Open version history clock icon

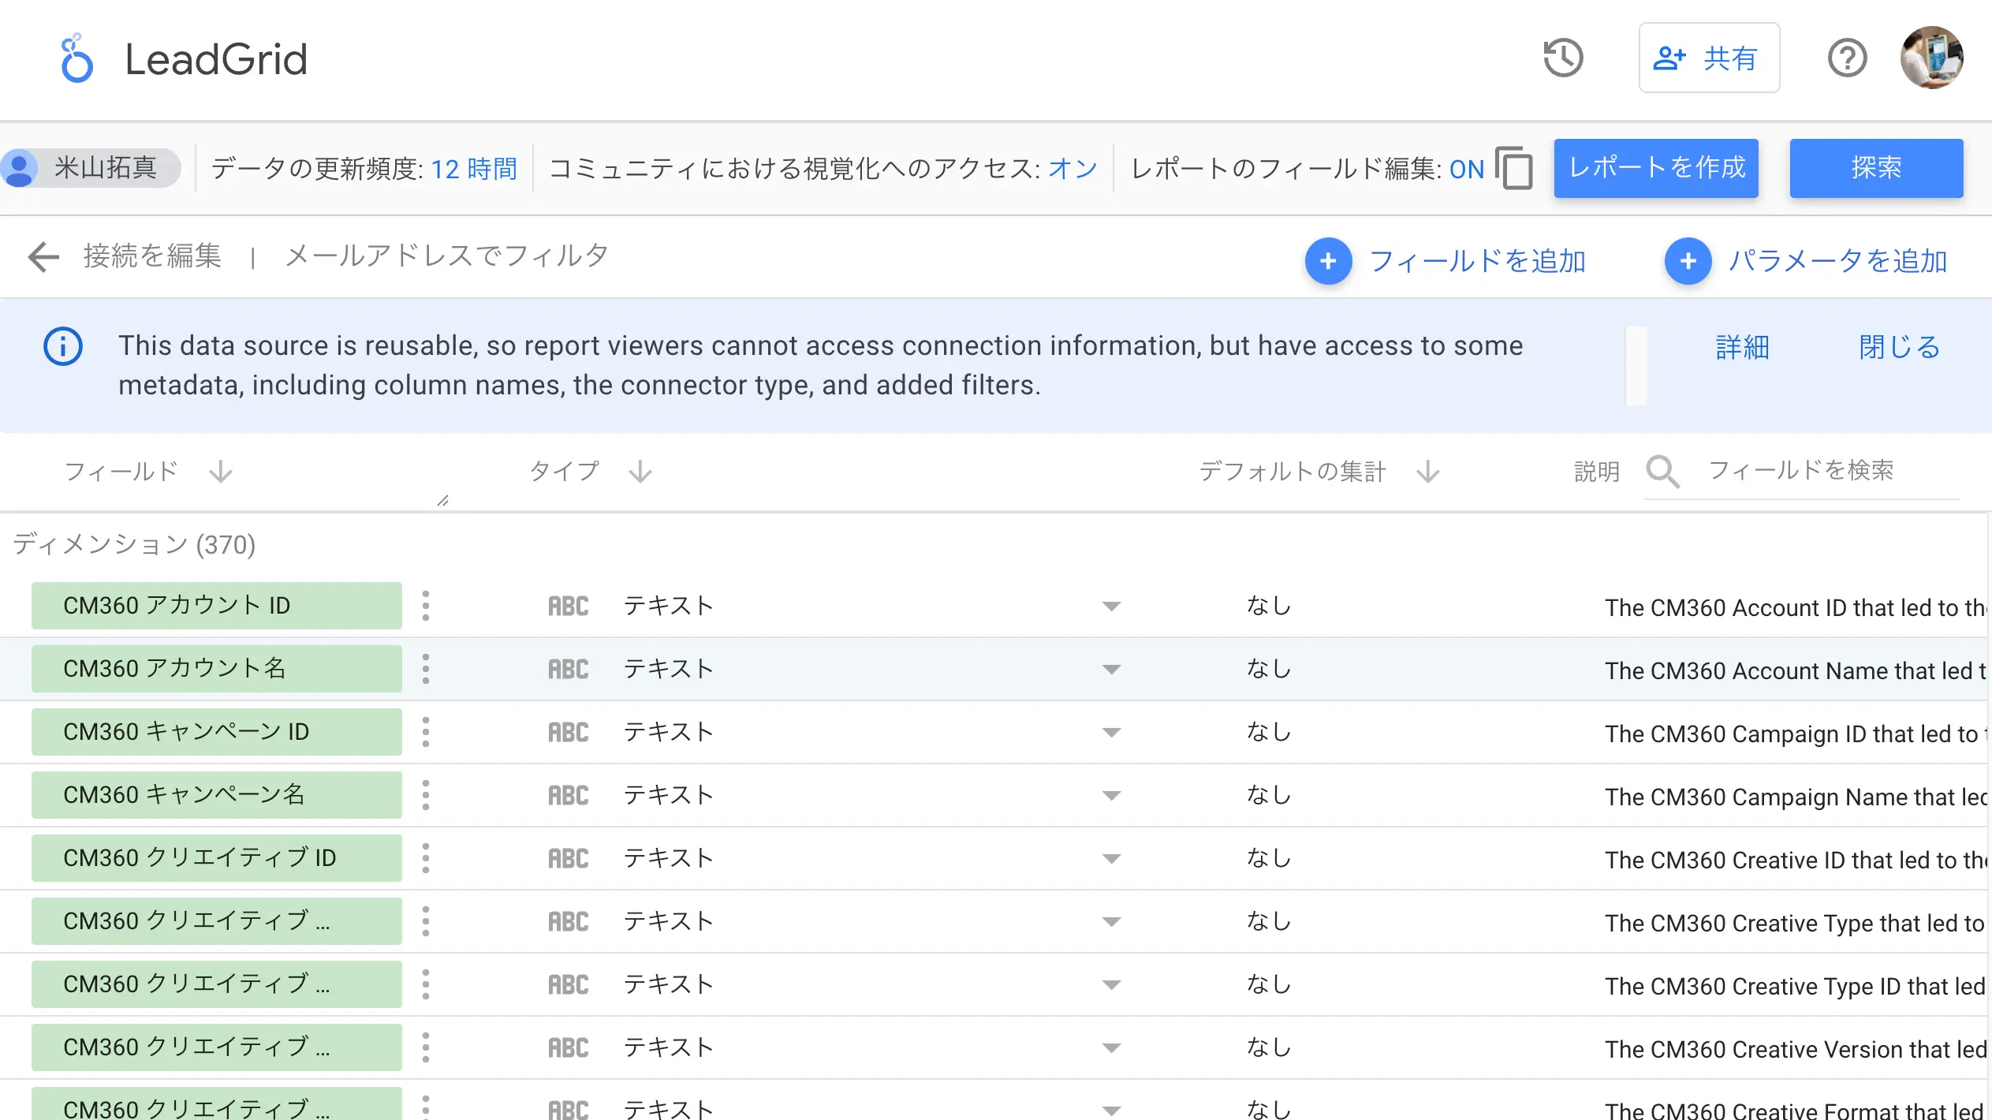(x=1562, y=58)
